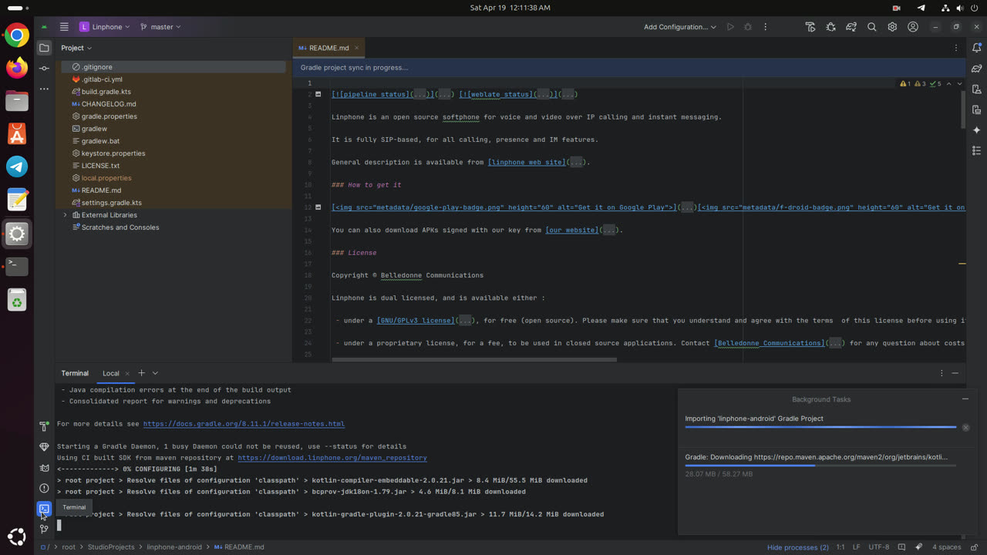
Task: Open the Commit tool window icon
Action: [x=44, y=69]
